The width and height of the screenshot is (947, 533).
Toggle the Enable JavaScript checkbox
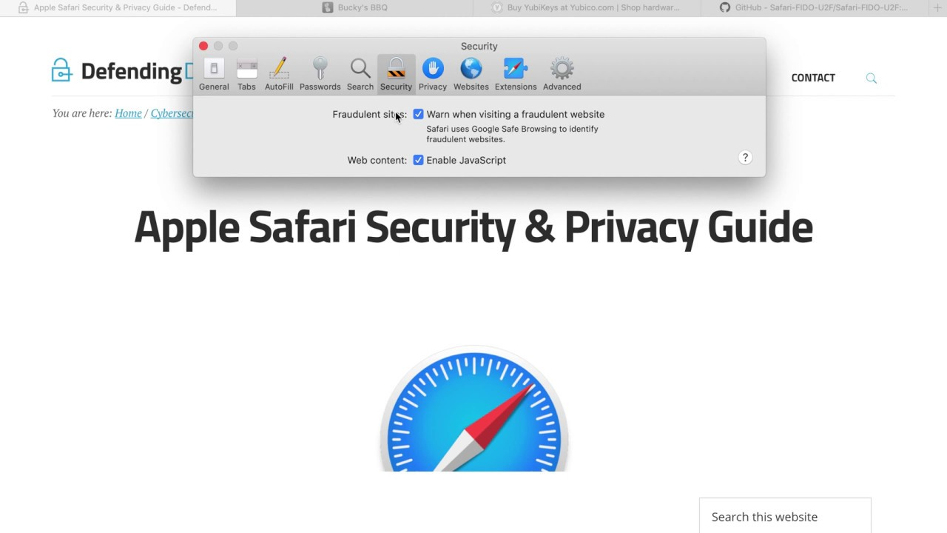[418, 160]
